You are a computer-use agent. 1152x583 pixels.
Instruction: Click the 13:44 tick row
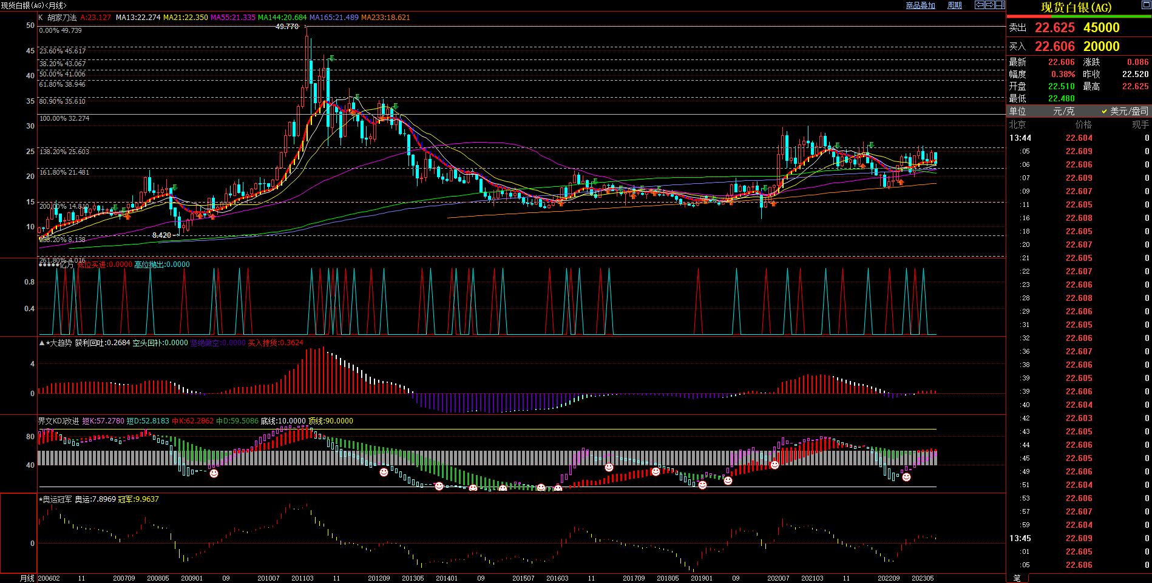click(x=1079, y=138)
